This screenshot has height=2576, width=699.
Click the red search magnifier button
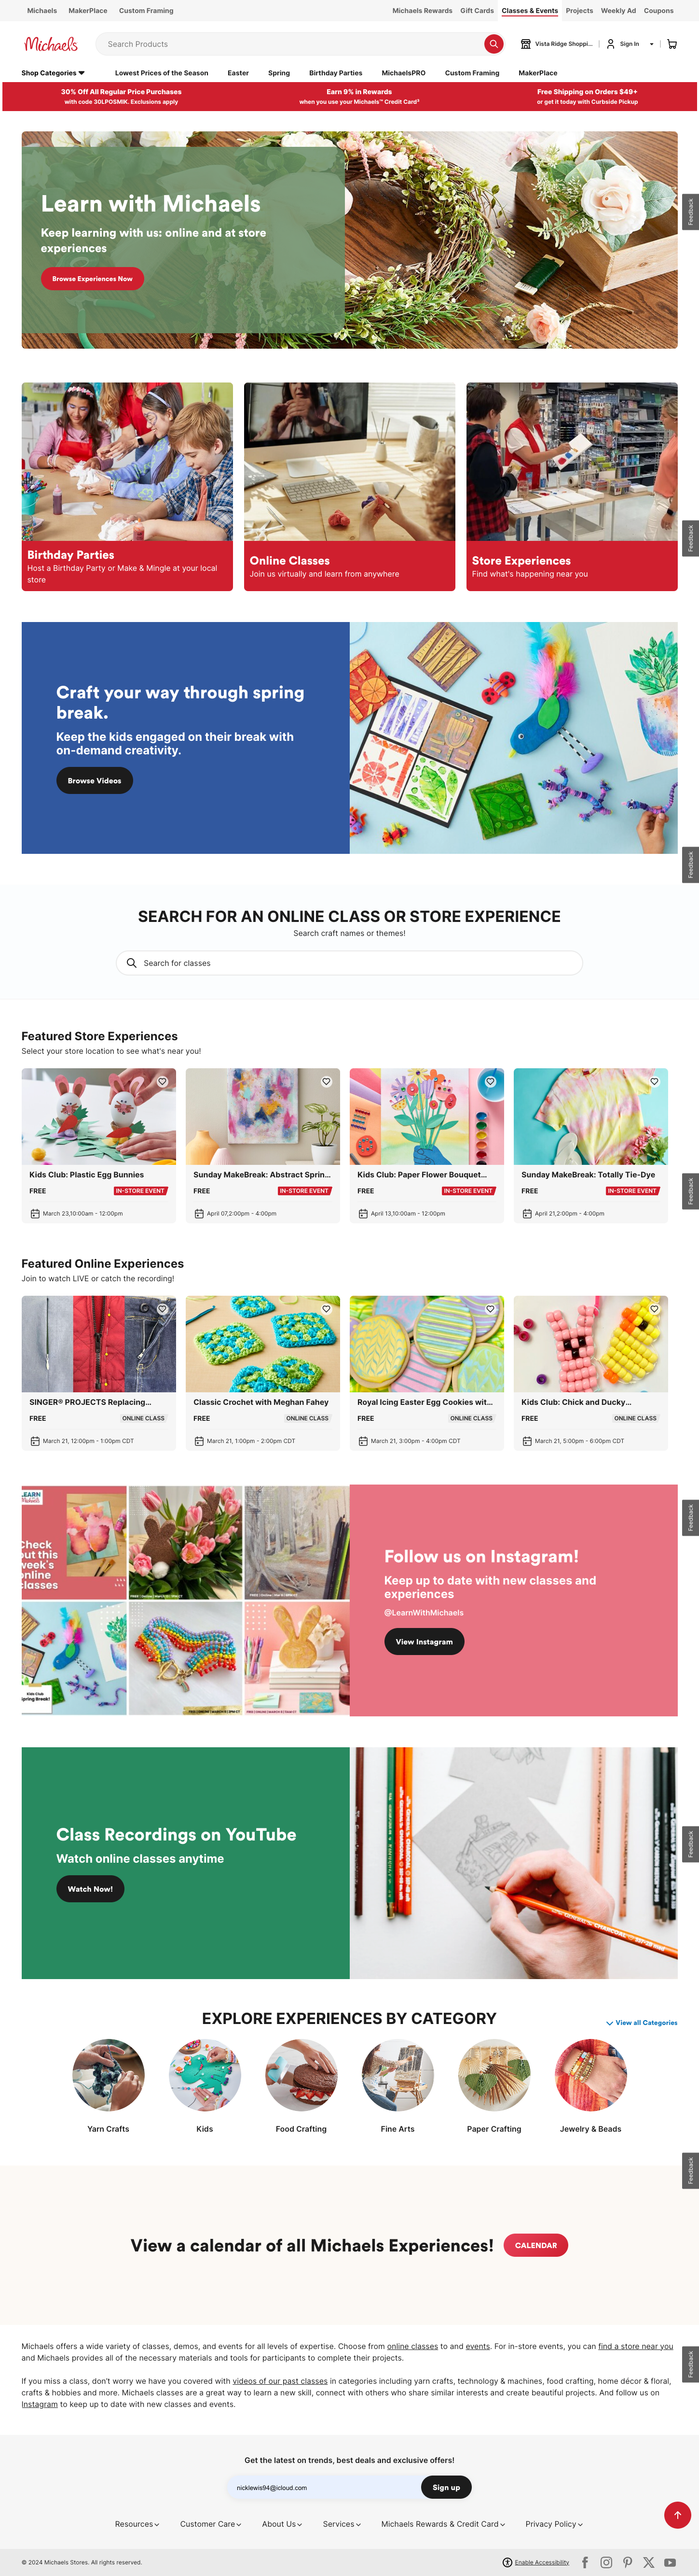point(493,44)
